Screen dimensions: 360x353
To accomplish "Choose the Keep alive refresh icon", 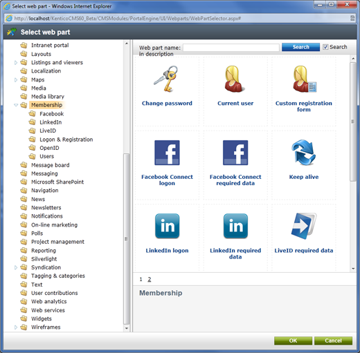I will point(303,153).
